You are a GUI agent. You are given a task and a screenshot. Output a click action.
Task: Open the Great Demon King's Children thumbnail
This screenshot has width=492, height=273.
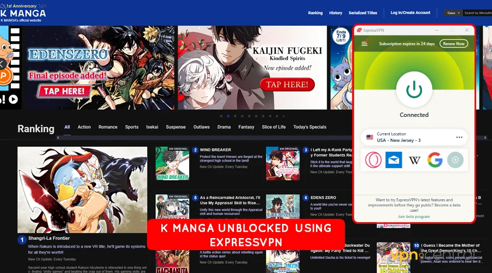(394, 257)
